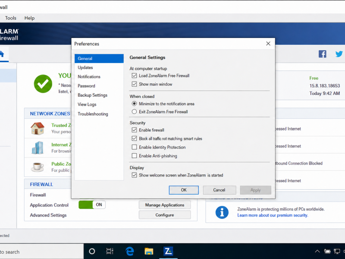Click the Outbound Connection Blocked entry
The height and width of the screenshot is (259, 345).
point(299,163)
